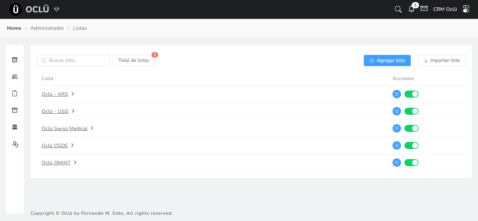The image size is (478, 221).
Task: Click Agregar lista button
Action: [387, 60]
